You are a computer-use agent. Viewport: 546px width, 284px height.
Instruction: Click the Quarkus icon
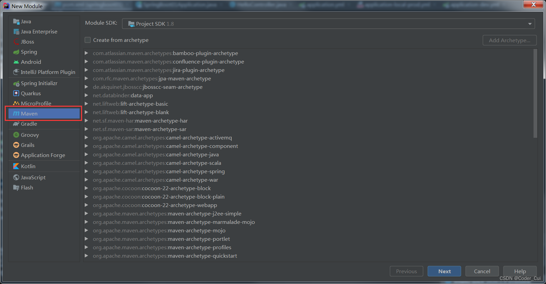pos(16,94)
